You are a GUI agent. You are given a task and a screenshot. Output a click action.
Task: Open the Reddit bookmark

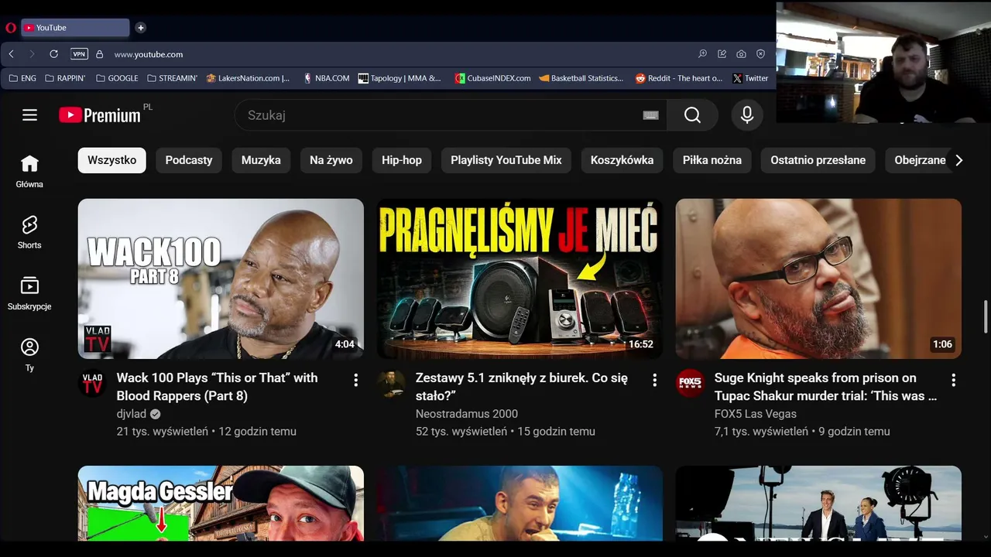[x=679, y=78]
